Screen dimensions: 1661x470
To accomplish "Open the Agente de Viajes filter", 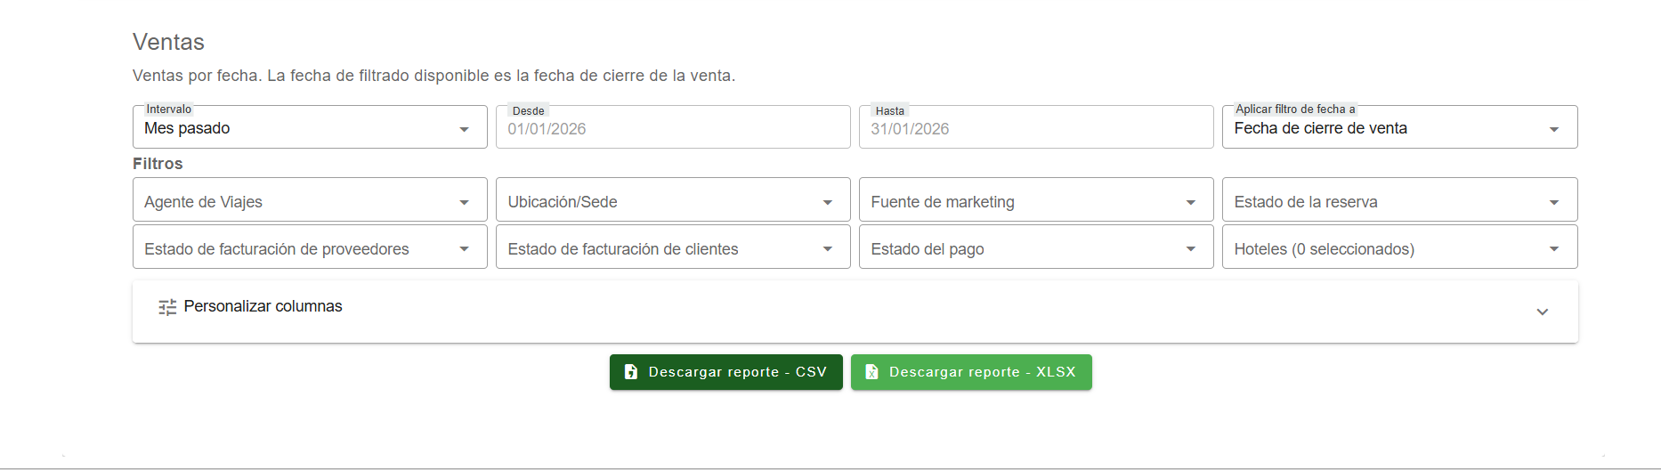I will pyautogui.click(x=309, y=201).
